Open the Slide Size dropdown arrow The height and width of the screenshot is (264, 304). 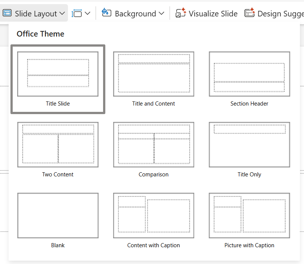(x=88, y=13)
